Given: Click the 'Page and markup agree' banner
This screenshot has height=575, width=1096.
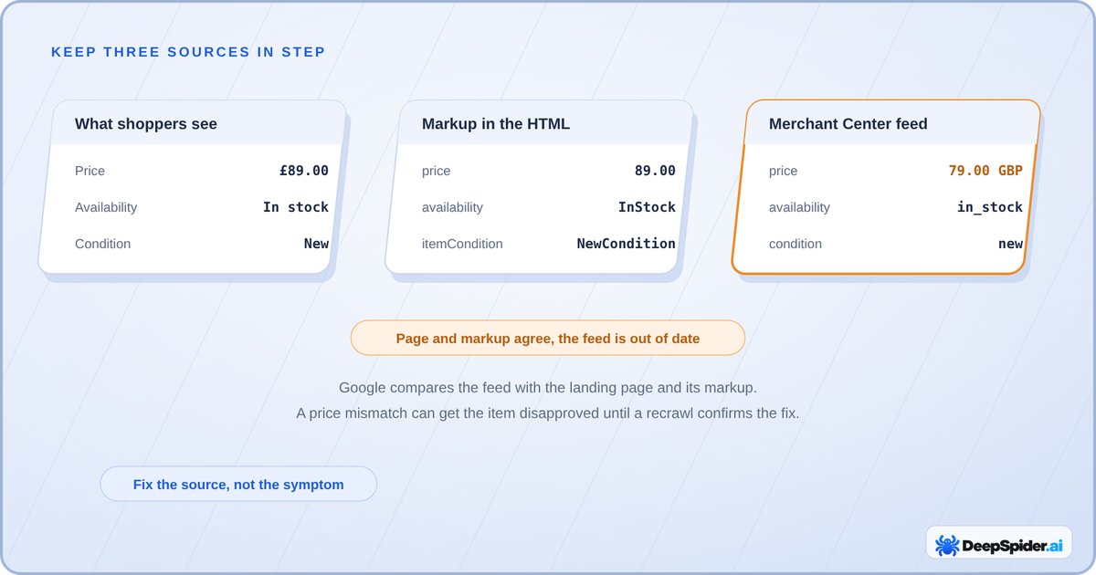Looking at the screenshot, I should coord(548,338).
